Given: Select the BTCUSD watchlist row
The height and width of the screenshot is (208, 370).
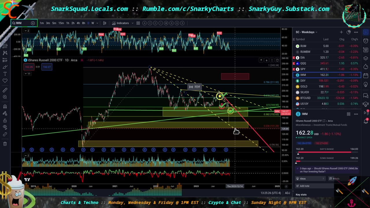Looking at the screenshot, I should click(327, 98).
